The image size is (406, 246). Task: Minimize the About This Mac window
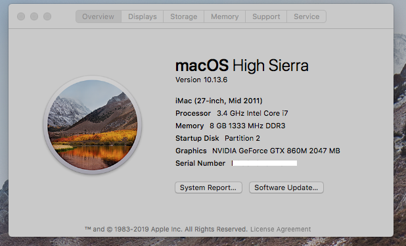(34, 16)
